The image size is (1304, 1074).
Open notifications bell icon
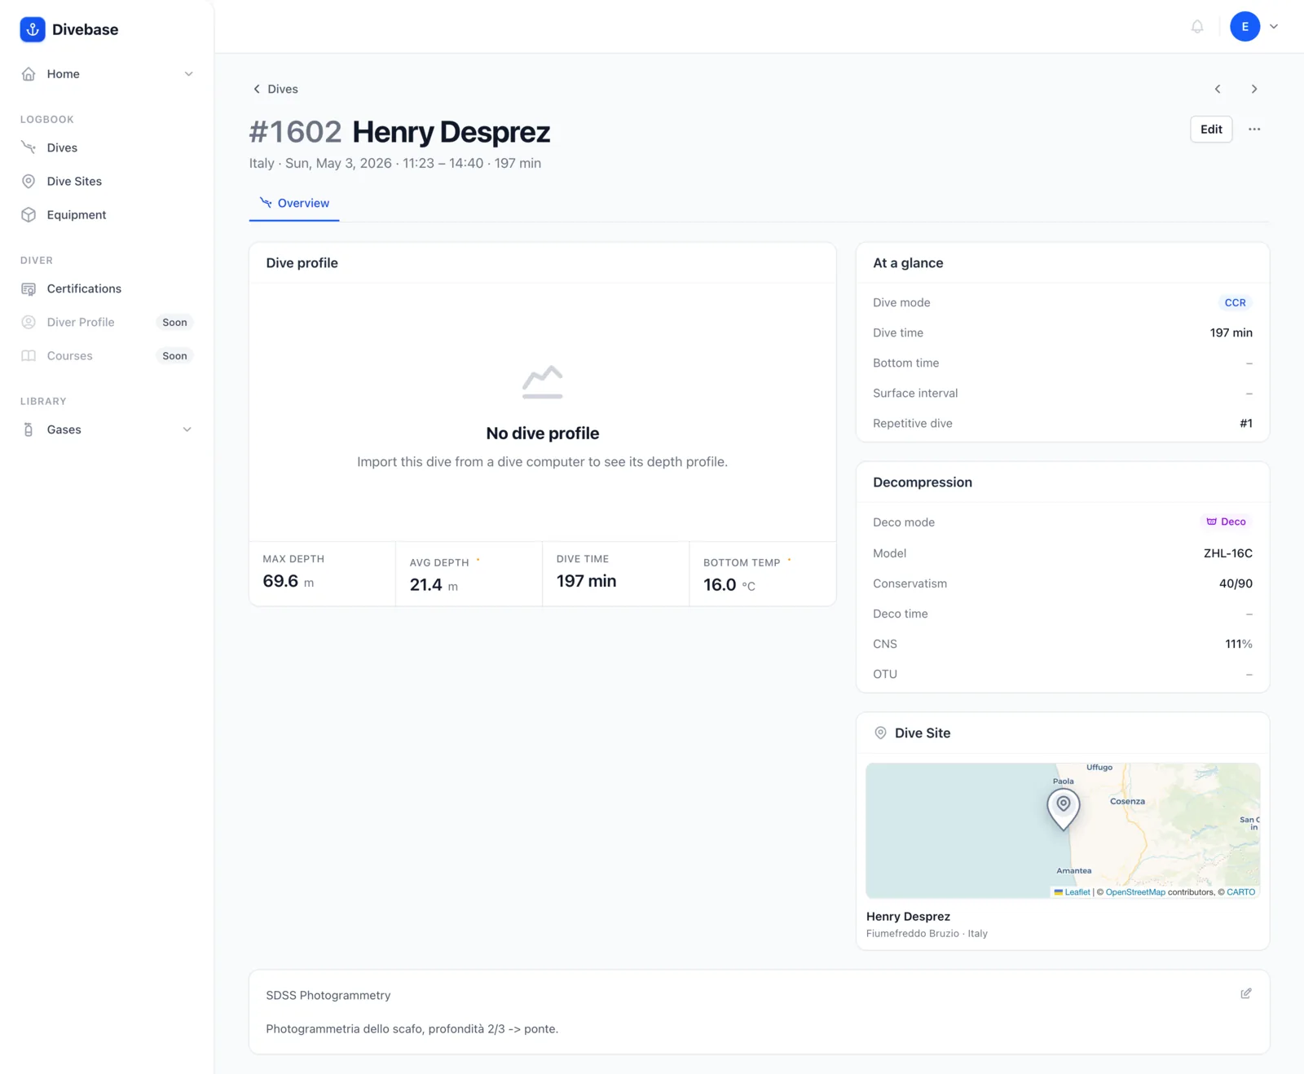[1197, 27]
